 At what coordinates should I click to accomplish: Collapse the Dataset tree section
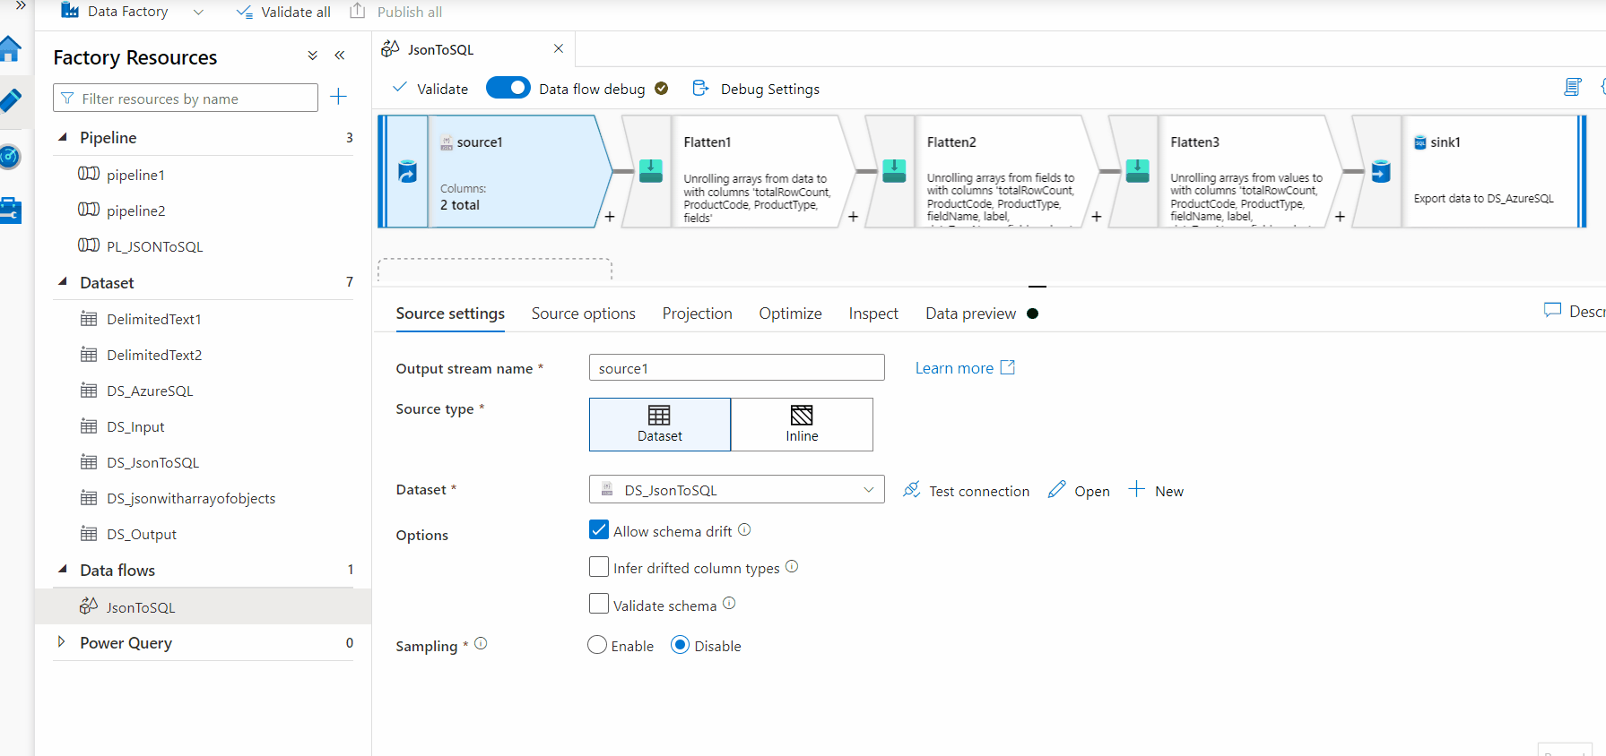(x=63, y=282)
